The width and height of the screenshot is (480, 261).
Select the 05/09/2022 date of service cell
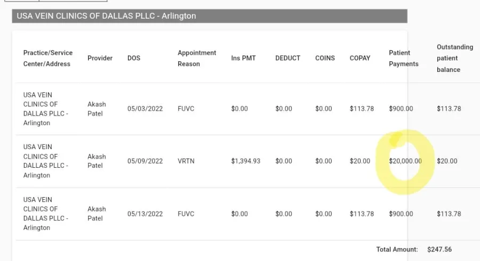tap(145, 161)
